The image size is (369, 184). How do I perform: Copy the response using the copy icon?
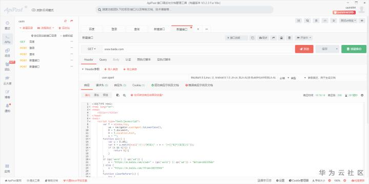click(x=118, y=95)
